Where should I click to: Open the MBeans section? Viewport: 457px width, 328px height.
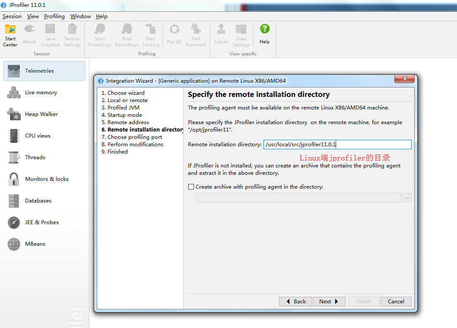point(44,244)
